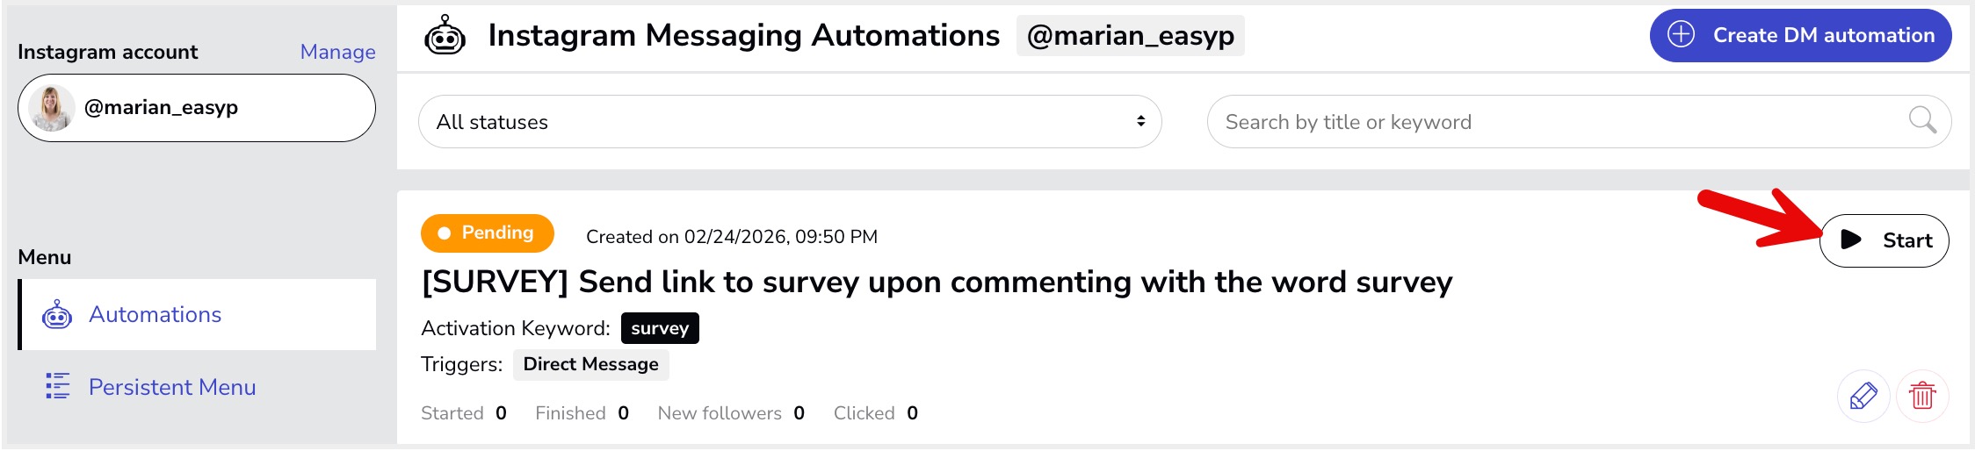The height and width of the screenshot is (451, 1975).
Task: Delete the survey automation with the trash icon
Action: pos(1922,397)
